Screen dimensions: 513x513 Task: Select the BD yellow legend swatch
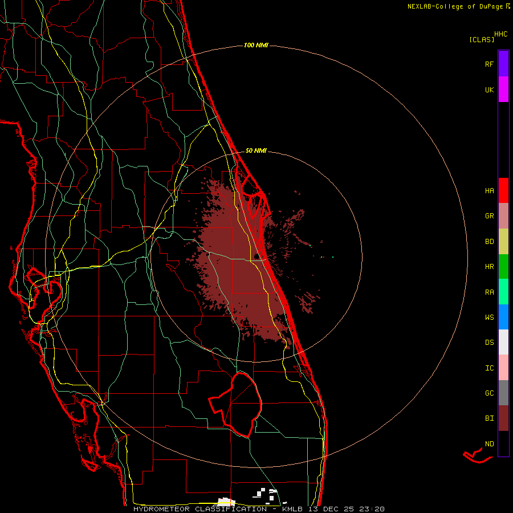click(503, 242)
